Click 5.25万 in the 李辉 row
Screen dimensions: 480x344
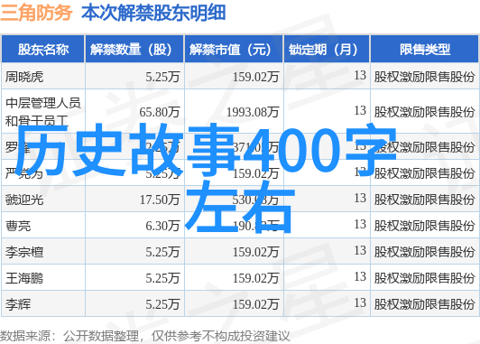[x=162, y=304]
